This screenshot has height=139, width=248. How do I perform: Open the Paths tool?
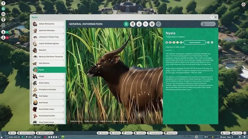point(226,133)
